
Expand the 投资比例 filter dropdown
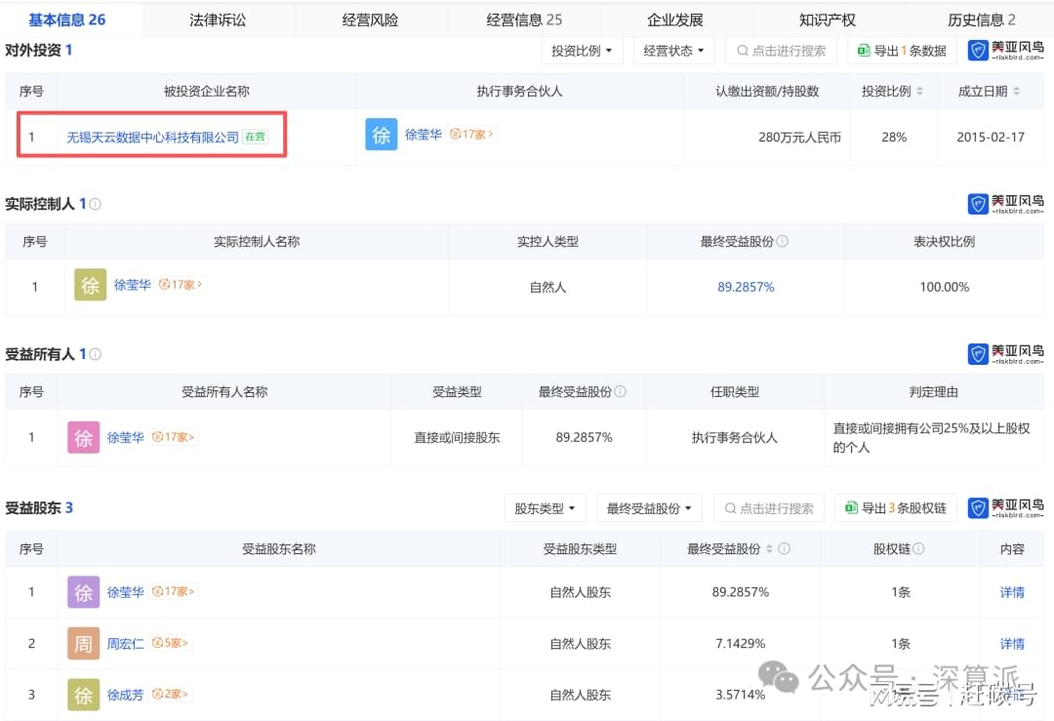click(582, 51)
